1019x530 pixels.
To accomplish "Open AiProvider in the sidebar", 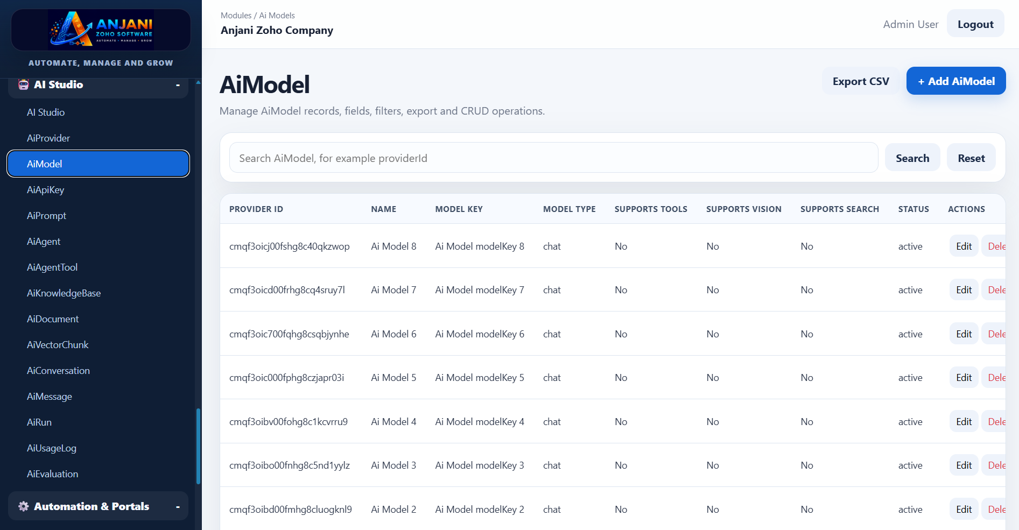I will [x=48, y=138].
